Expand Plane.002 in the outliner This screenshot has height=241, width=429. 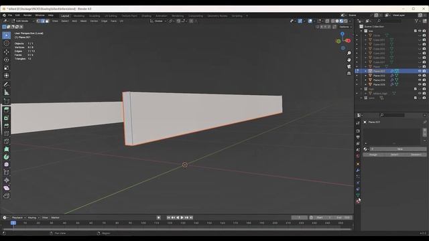point(365,76)
